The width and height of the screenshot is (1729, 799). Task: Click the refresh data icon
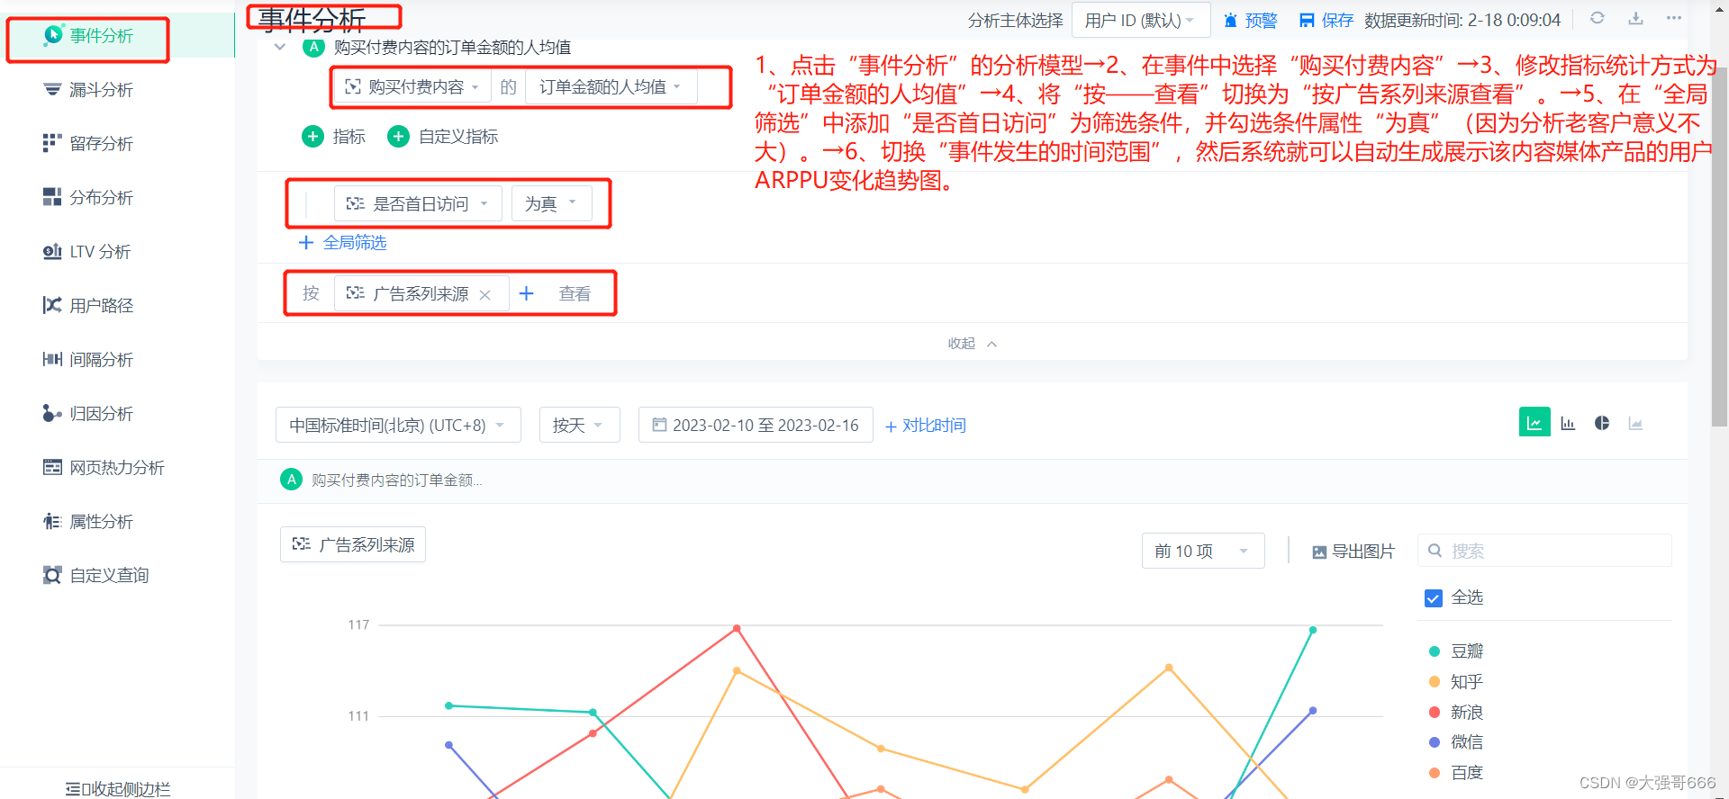coord(1598,18)
